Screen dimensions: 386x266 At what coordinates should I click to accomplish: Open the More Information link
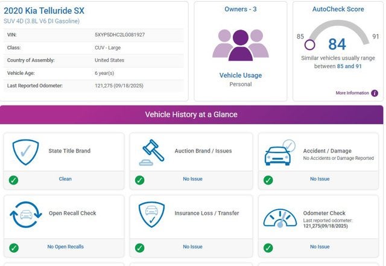point(352,93)
